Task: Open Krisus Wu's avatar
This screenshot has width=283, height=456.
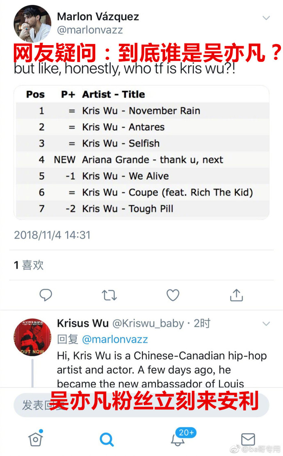Action: point(32,337)
